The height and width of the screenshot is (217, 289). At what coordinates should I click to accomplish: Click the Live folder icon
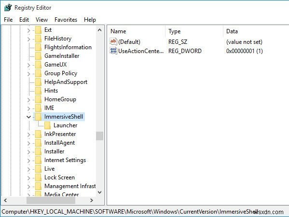[x=38, y=169]
